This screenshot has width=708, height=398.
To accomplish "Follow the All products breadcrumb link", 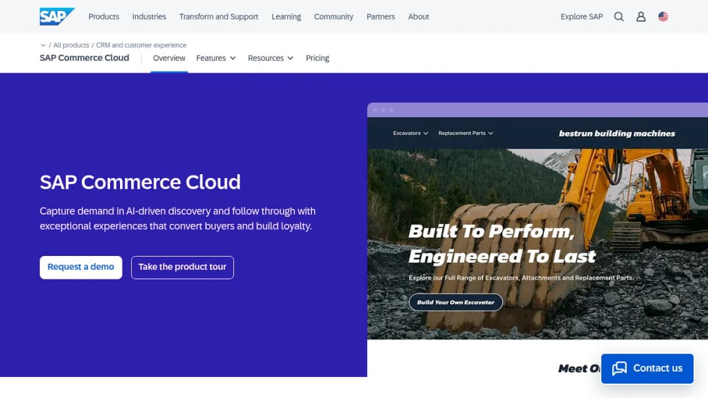I will (71, 45).
